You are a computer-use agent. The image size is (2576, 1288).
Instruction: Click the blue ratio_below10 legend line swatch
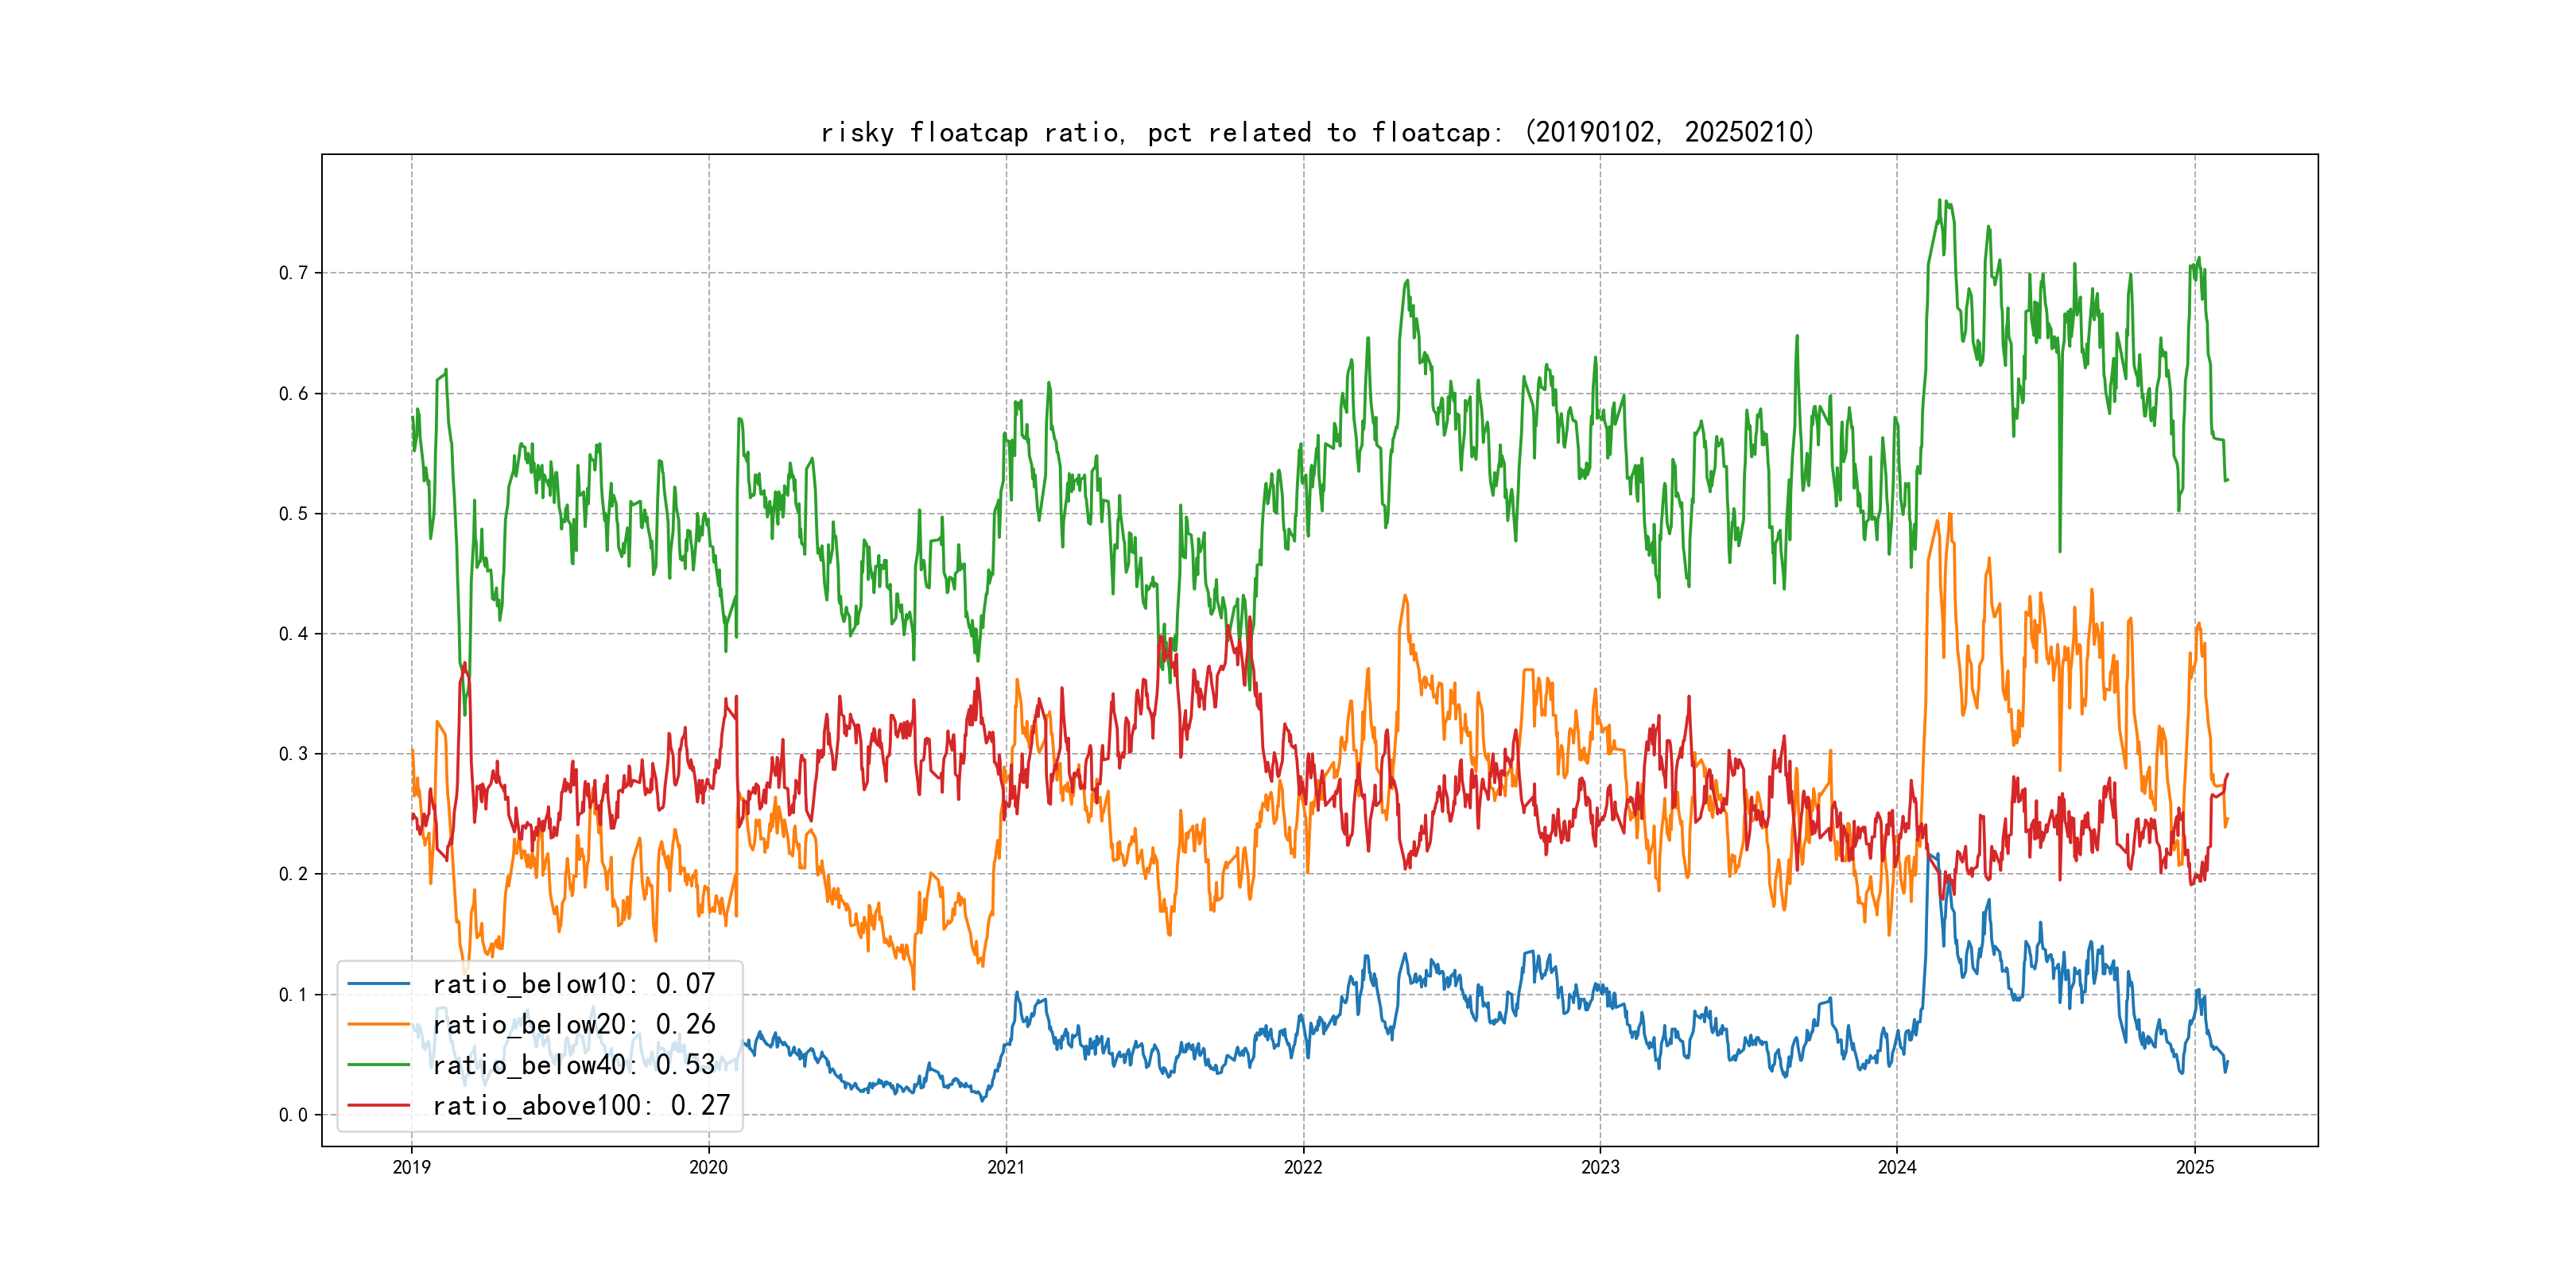coord(378,984)
